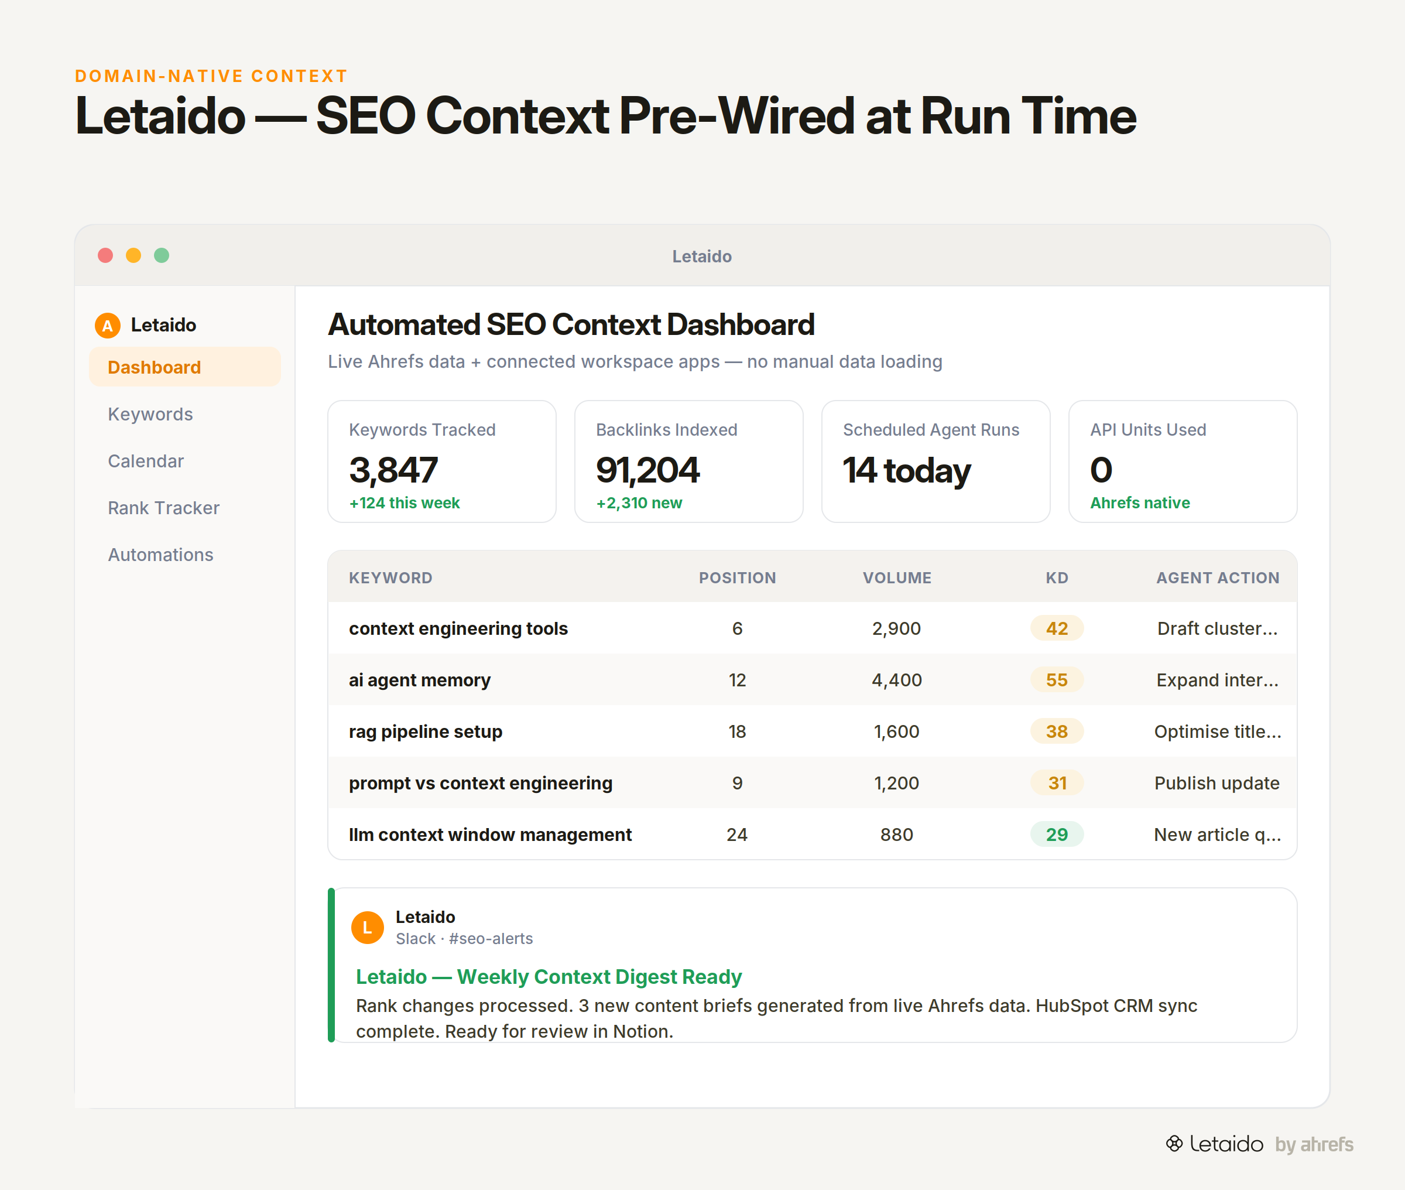
Task: Sort table by VOLUME column header
Action: pos(897,578)
